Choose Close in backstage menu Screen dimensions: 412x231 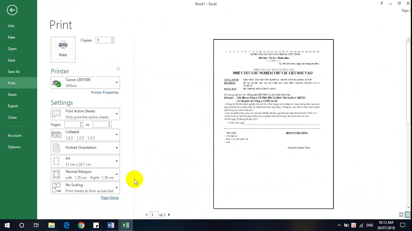click(x=18, y=117)
